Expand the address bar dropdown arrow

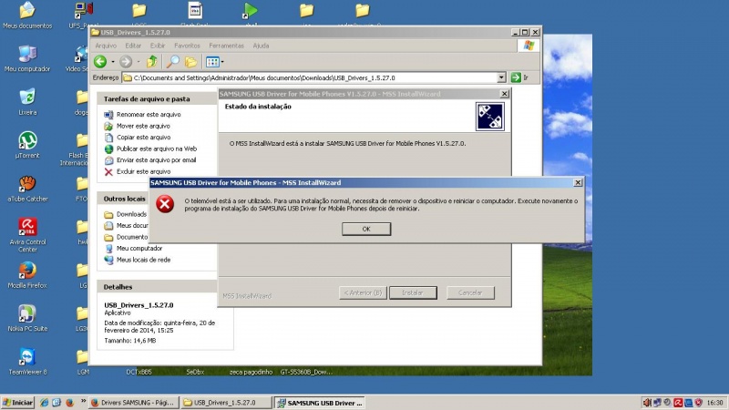click(x=501, y=77)
